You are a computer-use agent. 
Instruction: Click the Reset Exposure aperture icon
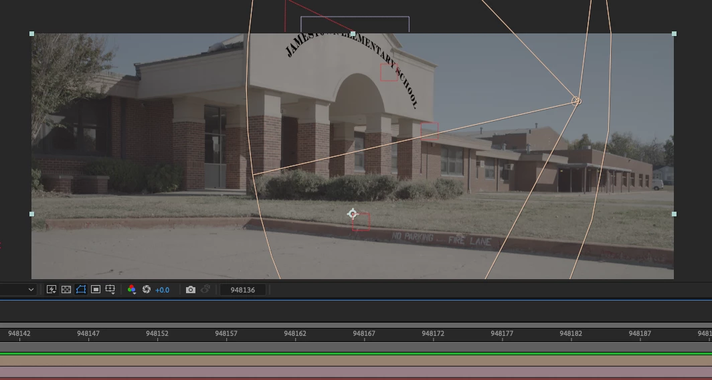click(x=146, y=289)
